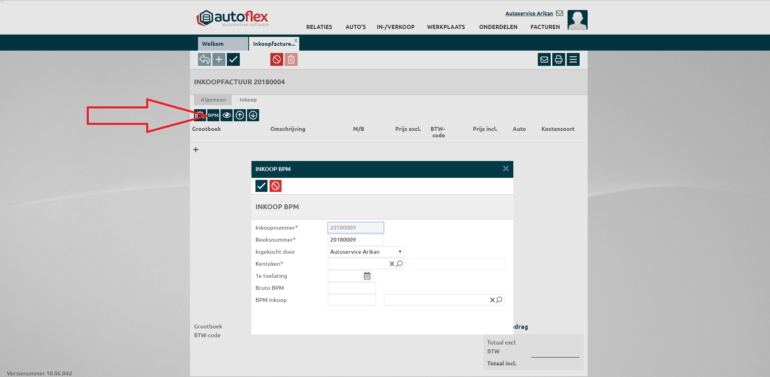Image resolution: width=770 pixels, height=377 pixels.
Task: Confirm the Inkoop BPM dialog with checkmark
Action: click(261, 186)
